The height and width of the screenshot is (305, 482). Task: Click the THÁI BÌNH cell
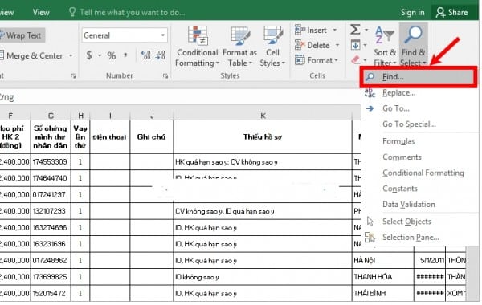point(383,293)
